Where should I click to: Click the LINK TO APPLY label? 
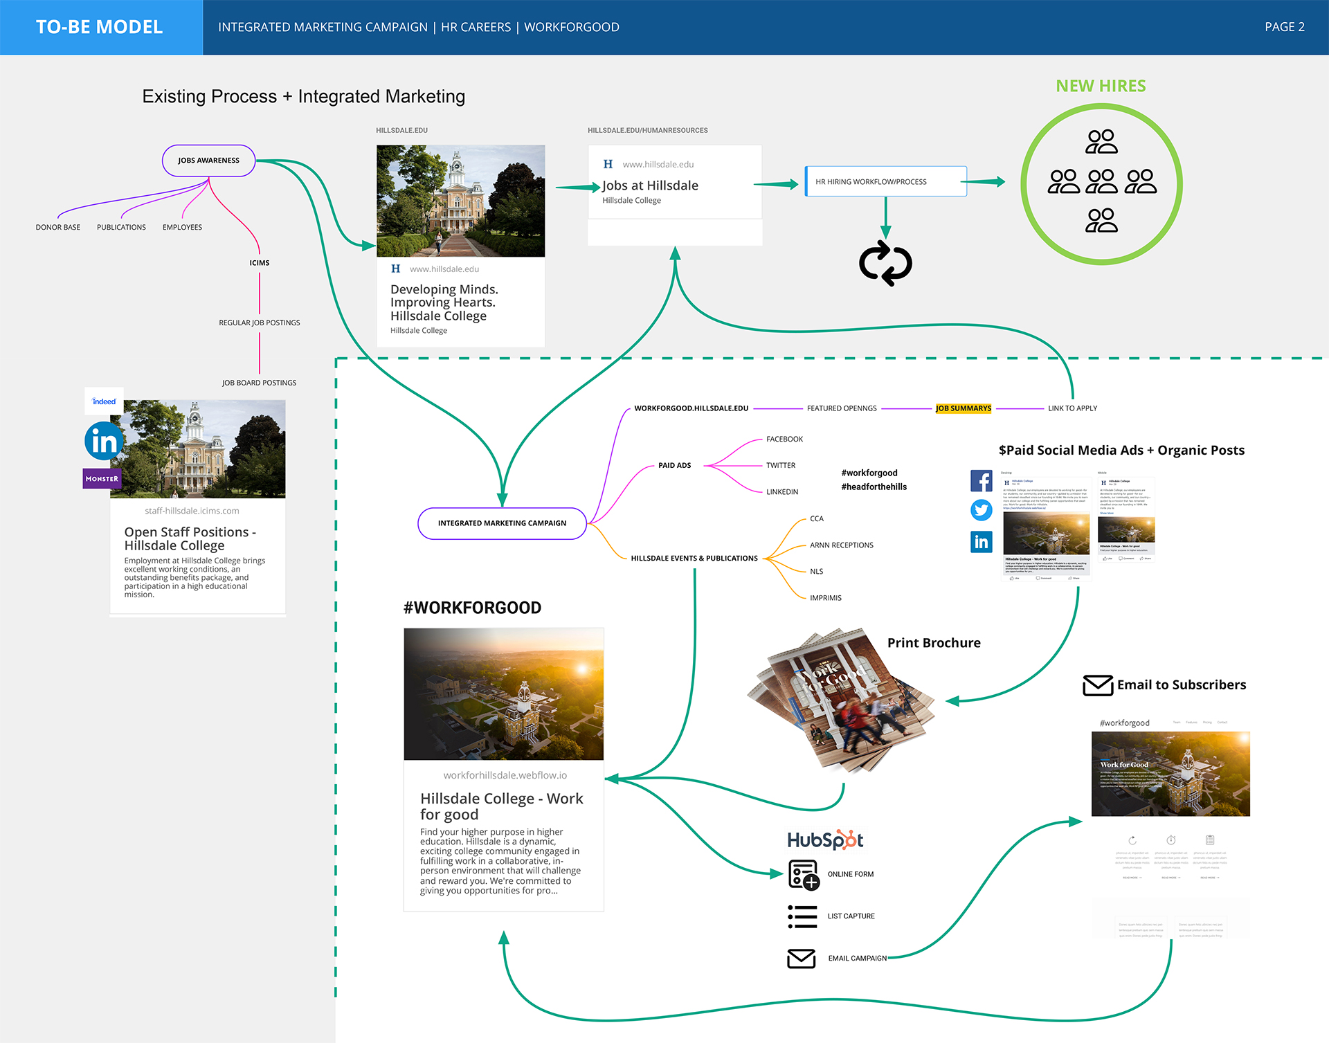click(1072, 408)
